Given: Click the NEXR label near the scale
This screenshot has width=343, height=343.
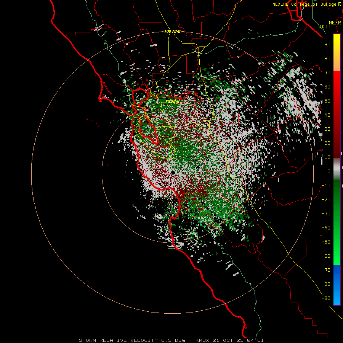Looking at the screenshot, I should click(335, 23).
